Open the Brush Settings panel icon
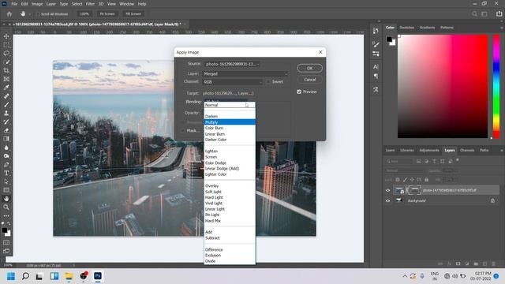 tap(376, 44)
